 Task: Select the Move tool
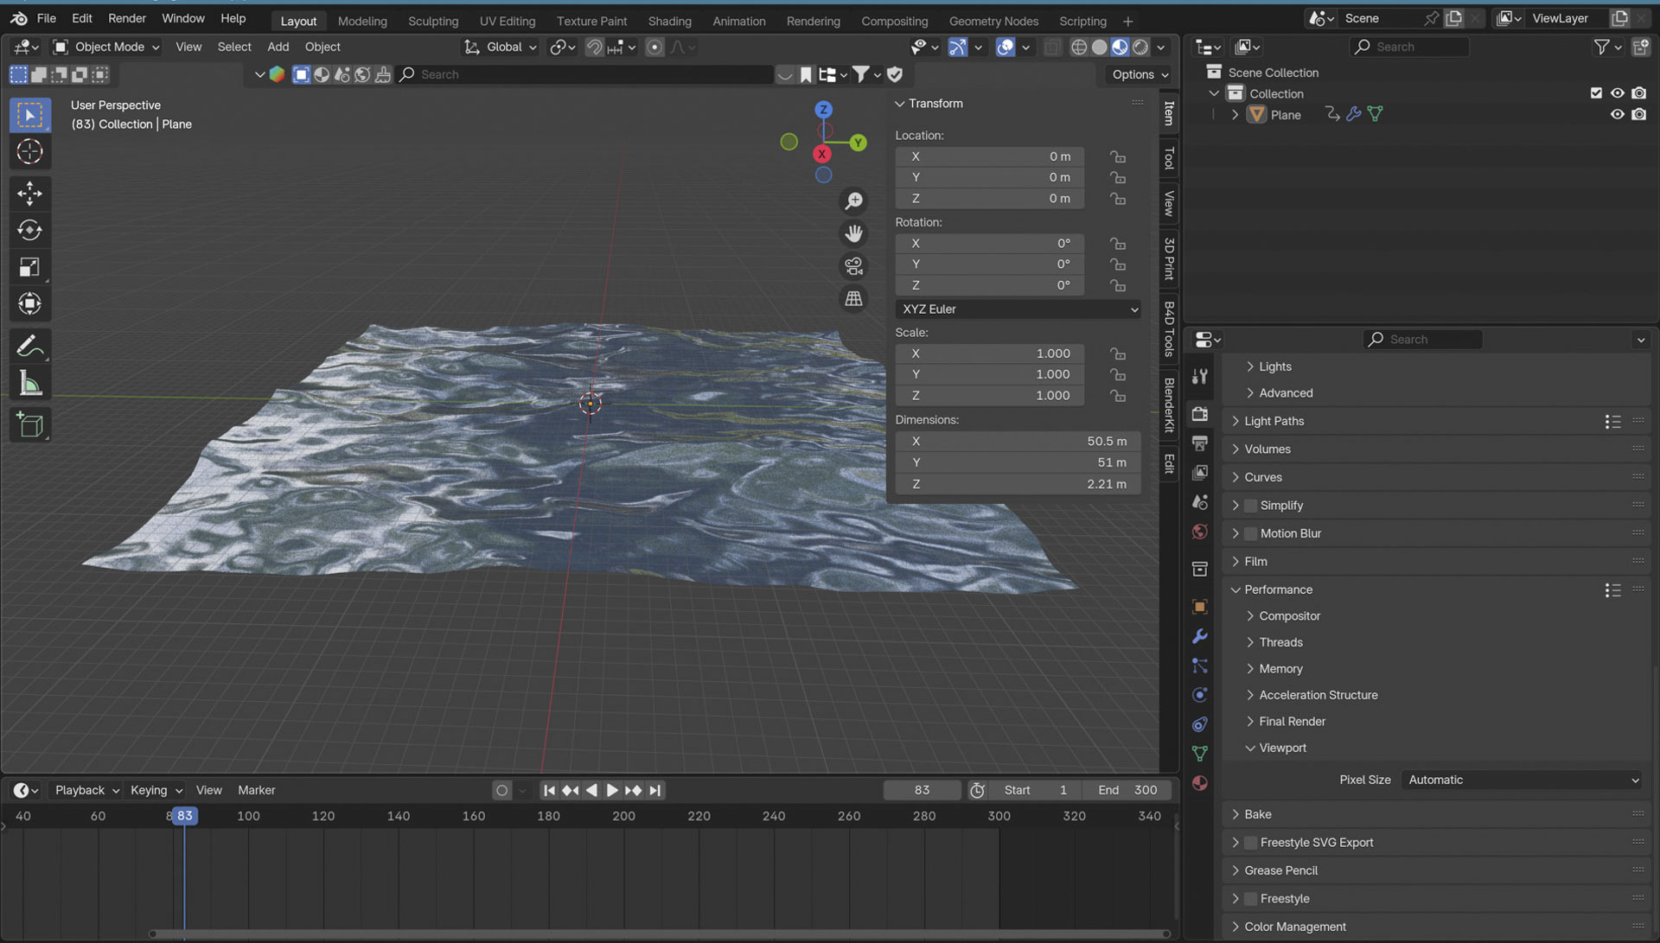point(29,193)
